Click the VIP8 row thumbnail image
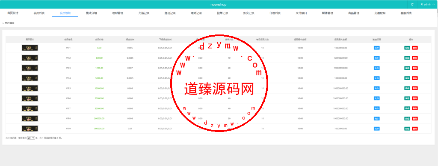 pyautogui.click(x=30, y=118)
